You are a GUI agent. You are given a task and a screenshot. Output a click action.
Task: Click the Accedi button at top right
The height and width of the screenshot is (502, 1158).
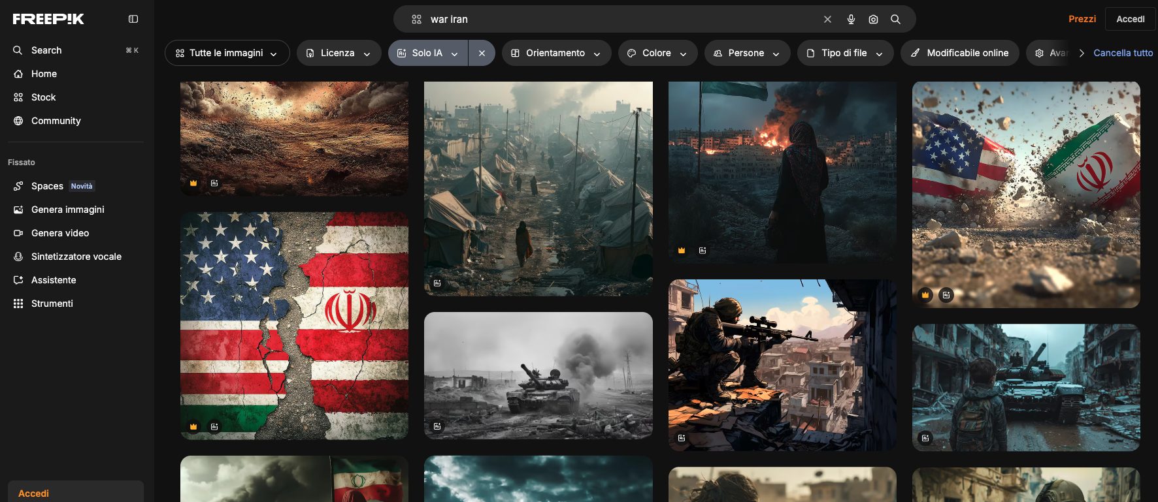coord(1131,19)
